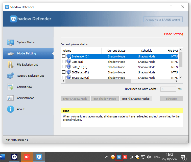Click the Exit Shadow Mode button
The height and width of the screenshot is (162, 191).
click(105, 99)
